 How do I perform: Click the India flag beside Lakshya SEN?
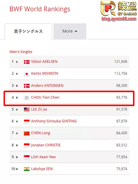(x=27, y=169)
